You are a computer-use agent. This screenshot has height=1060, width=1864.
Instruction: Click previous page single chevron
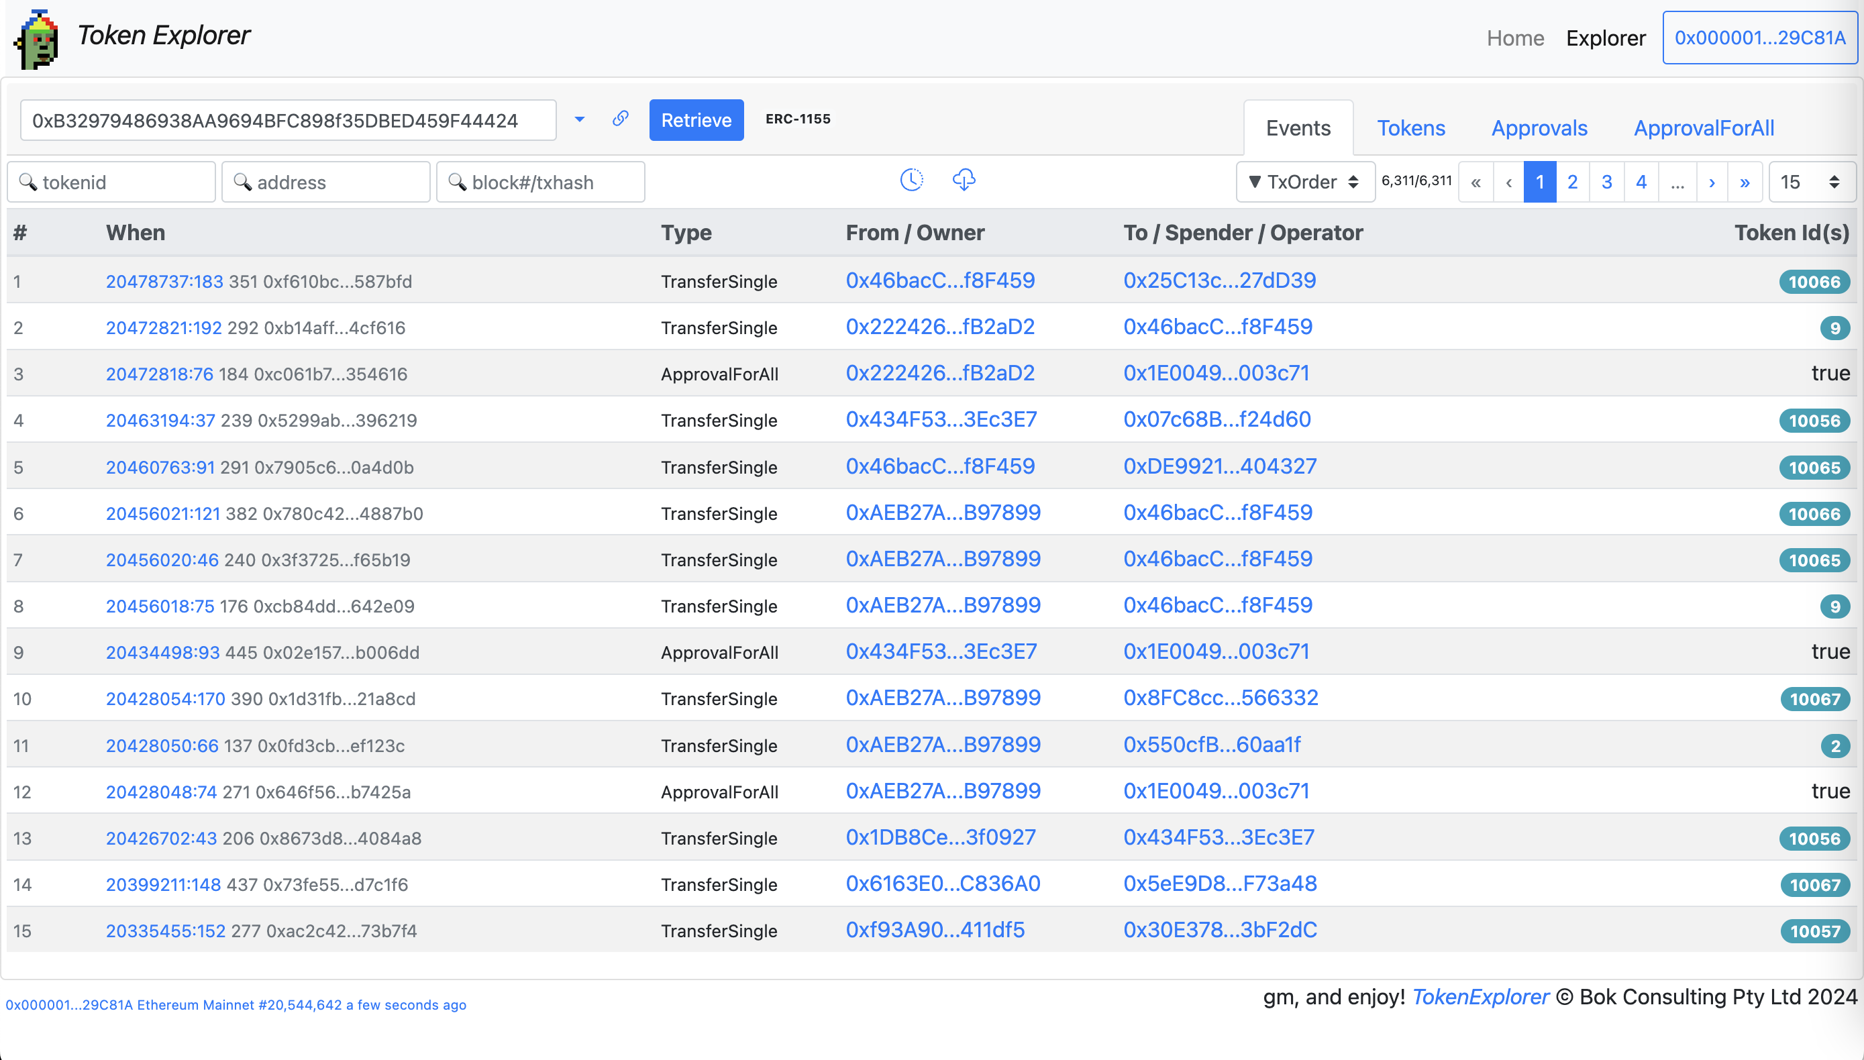(1508, 182)
